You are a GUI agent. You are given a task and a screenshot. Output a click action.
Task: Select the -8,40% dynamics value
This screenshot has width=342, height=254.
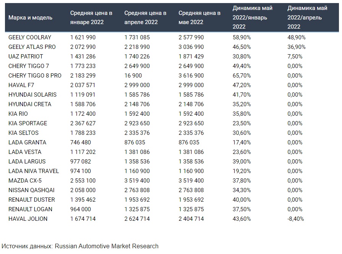pos(297,219)
